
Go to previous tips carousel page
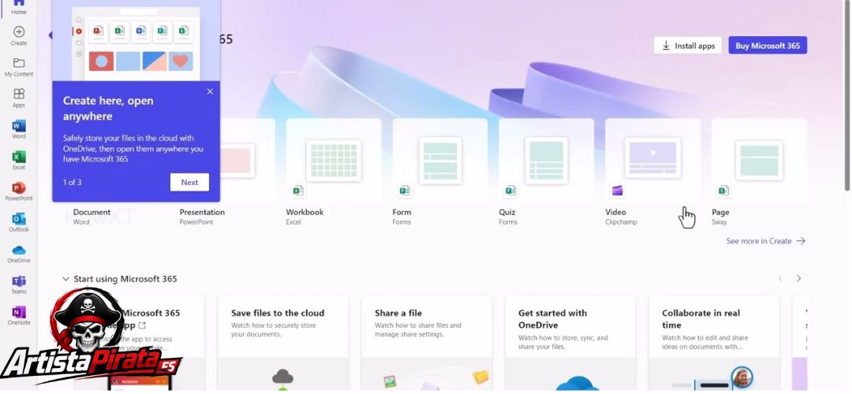pos(780,278)
